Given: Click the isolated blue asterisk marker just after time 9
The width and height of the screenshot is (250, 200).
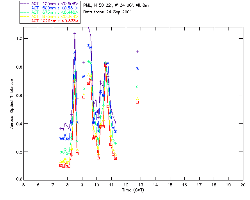Looking at the screenshot, I should point(84,77).
